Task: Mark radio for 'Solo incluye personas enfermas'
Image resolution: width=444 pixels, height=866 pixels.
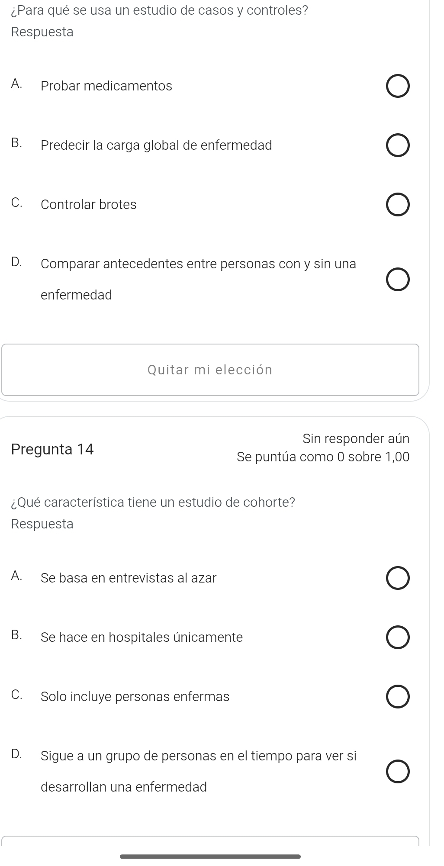Action: 398,697
